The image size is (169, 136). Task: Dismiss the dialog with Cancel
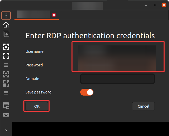[143, 106]
